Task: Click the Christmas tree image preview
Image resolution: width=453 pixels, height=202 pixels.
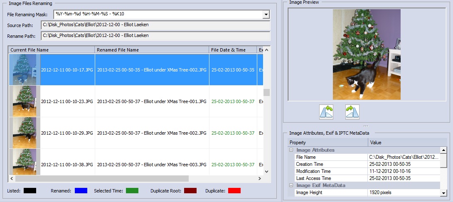Action: [x=367, y=54]
